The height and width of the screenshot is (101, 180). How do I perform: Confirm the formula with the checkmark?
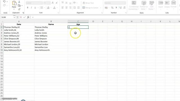point(24,17)
